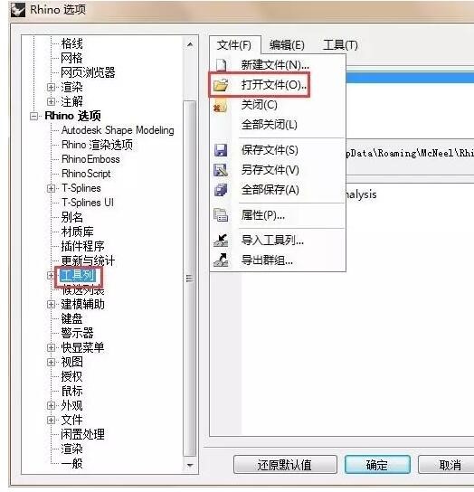Click the import toolbar arrow icon
The width and height of the screenshot is (474, 492).
221,240
